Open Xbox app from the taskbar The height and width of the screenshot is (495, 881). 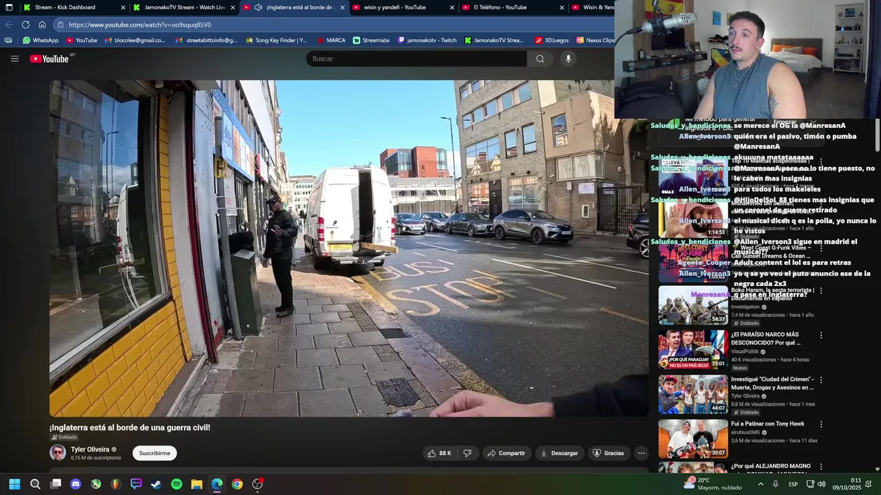(96, 484)
